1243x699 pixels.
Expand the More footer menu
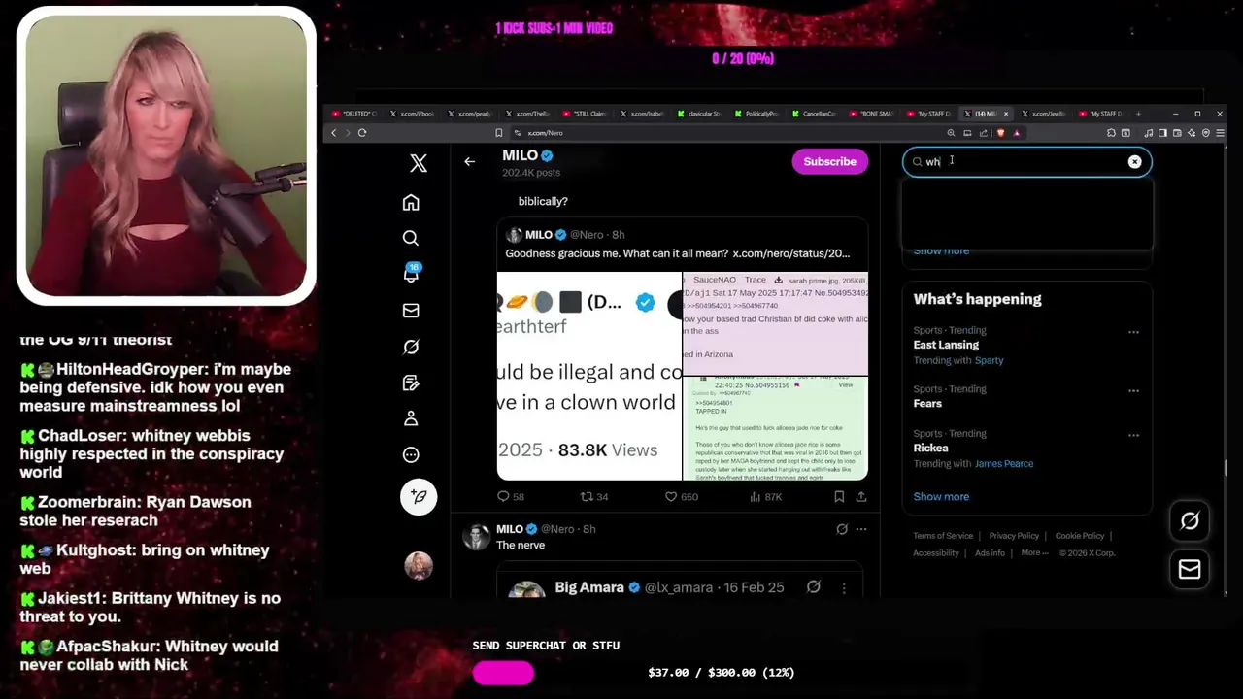coord(1034,553)
